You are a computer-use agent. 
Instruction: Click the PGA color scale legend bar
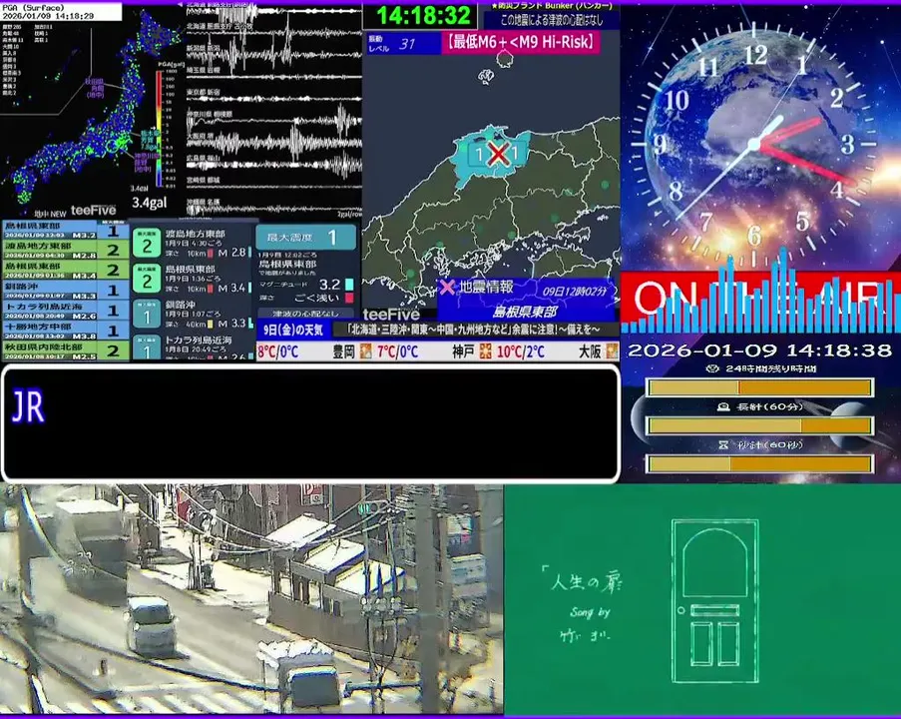click(x=160, y=128)
